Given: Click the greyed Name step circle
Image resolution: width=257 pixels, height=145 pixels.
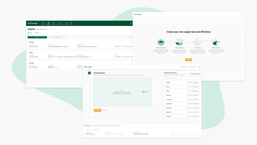Looking at the screenshot, I should (89, 117).
